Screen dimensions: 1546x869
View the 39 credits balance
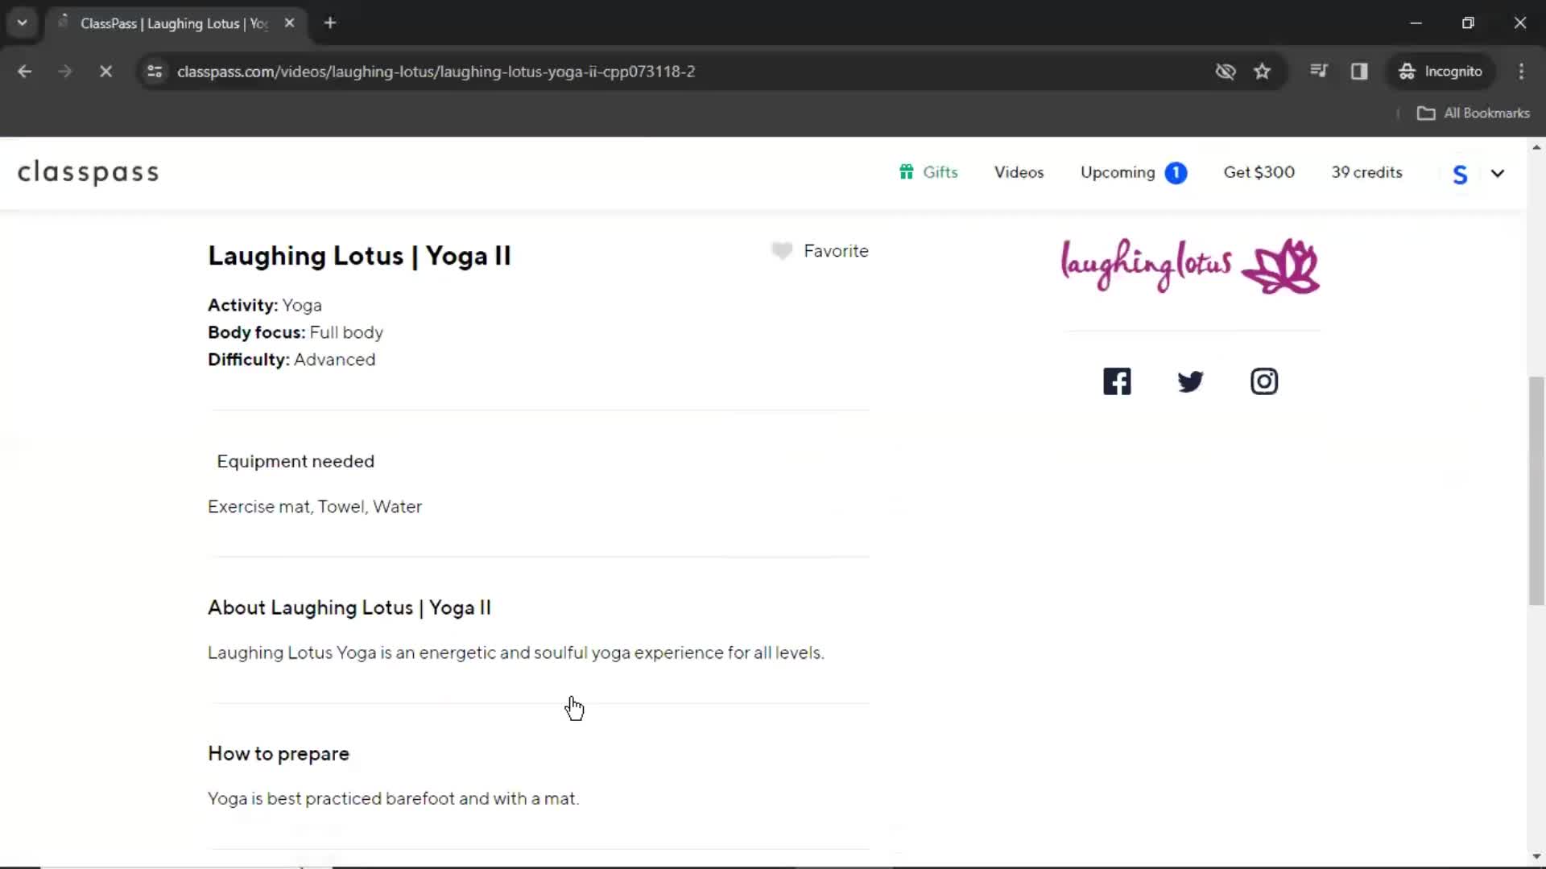pos(1366,172)
